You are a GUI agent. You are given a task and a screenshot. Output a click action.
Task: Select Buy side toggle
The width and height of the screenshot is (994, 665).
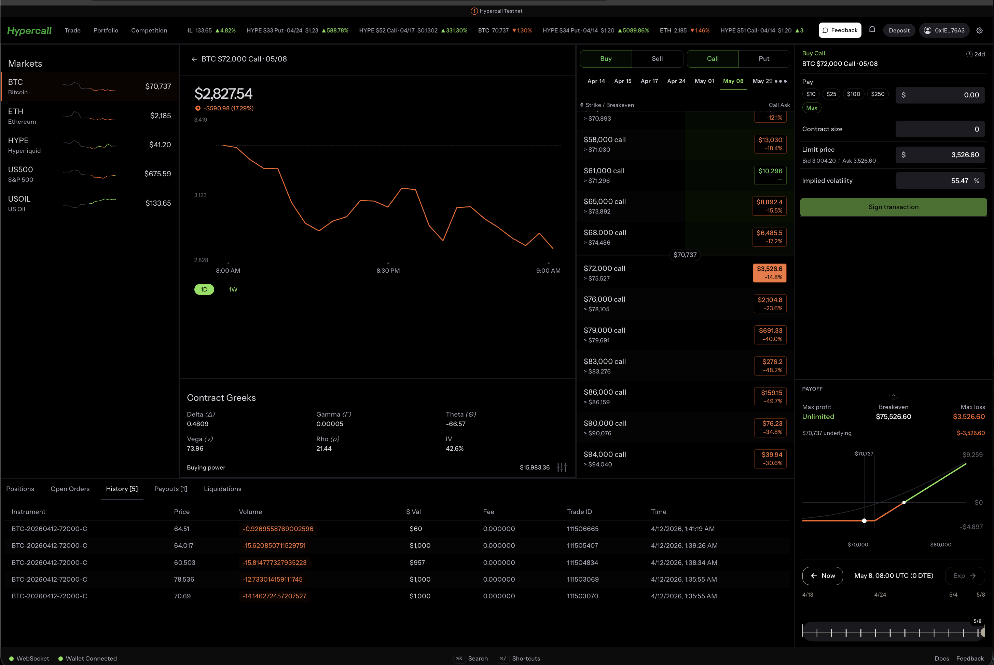coord(606,58)
